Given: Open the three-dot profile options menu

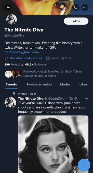Looking at the screenshot, I should point(85,7).
